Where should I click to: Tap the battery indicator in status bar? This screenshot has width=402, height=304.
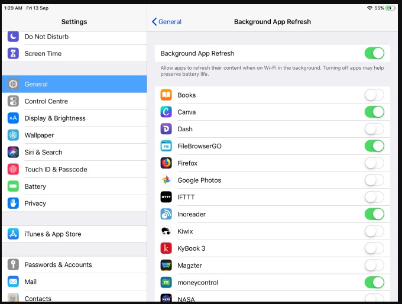coord(391,8)
